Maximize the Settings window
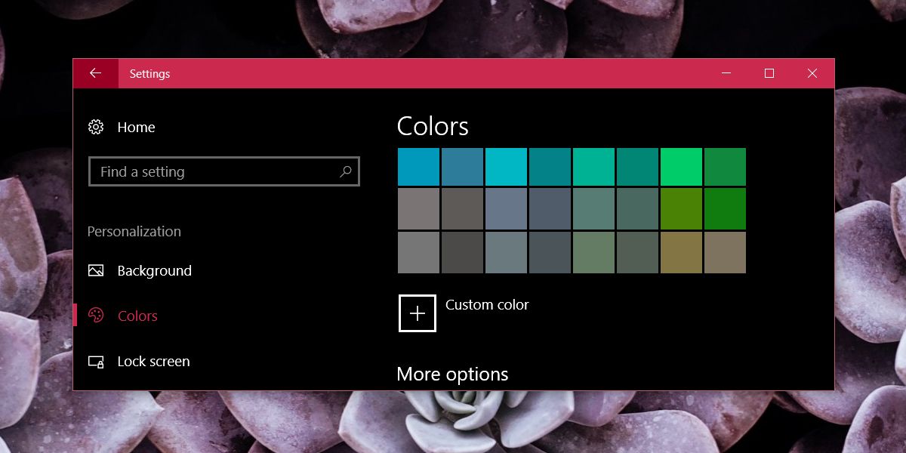Image resolution: width=906 pixels, height=453 pixels. pos(769,73)
